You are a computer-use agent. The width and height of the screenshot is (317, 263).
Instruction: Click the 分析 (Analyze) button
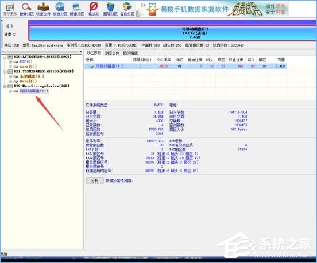pos(95,180)
